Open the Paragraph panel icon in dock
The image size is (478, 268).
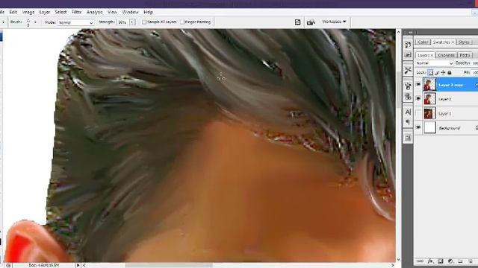(x=408, y=122)
